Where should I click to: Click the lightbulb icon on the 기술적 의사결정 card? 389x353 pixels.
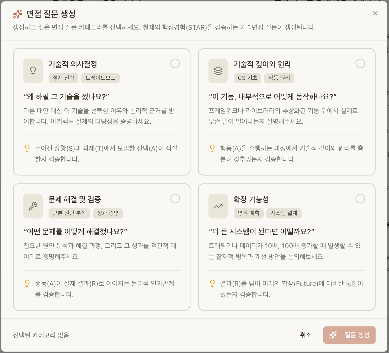(33, 71)
